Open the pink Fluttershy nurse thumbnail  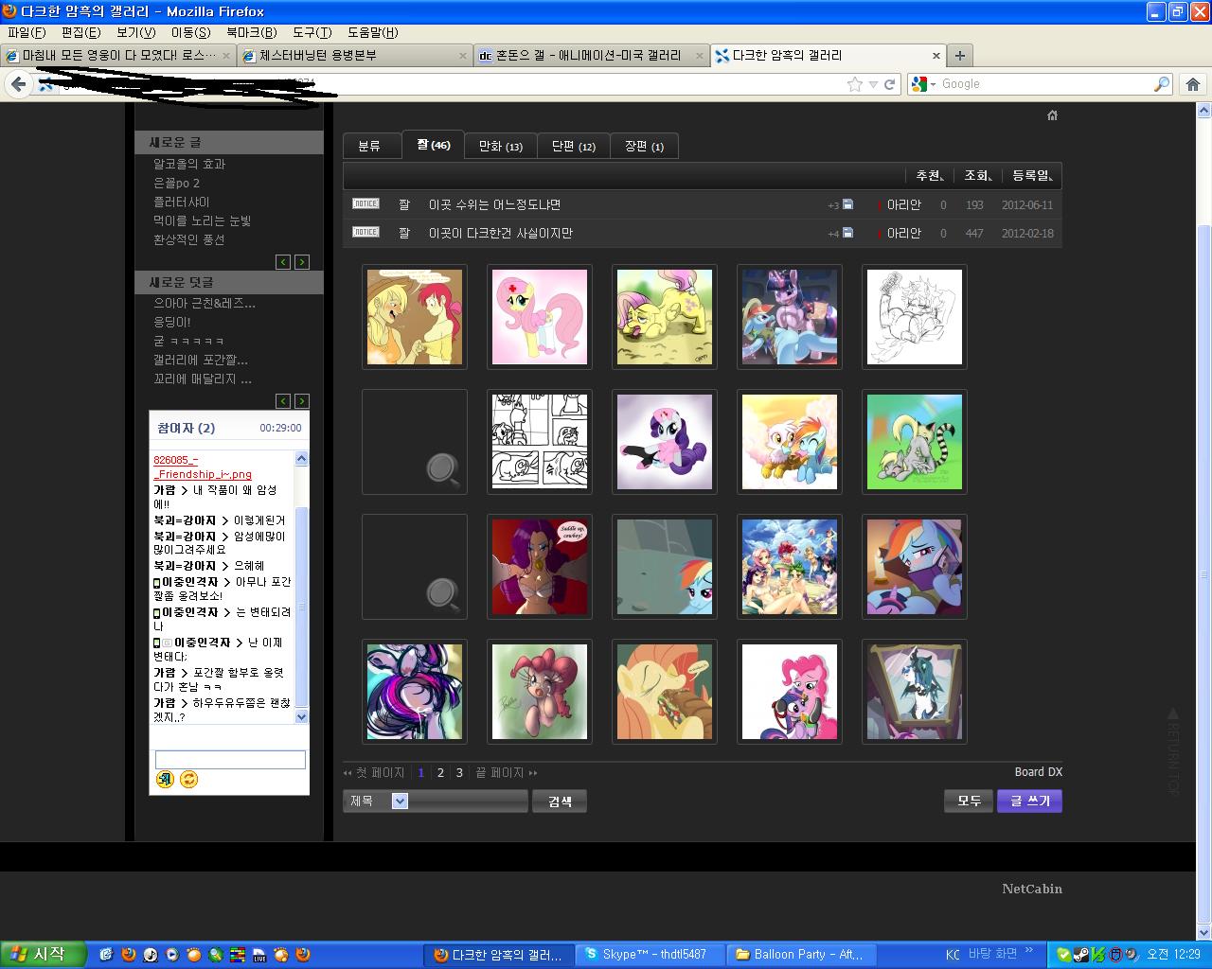click(x=540, y=317)
